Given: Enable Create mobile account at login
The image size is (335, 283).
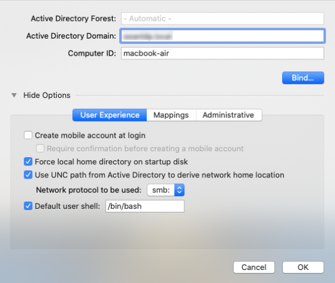Looking at the screenshot, I should tap(28, 135).
